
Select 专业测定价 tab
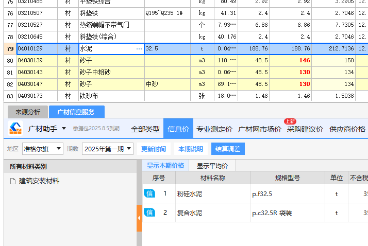pos(214,129)
